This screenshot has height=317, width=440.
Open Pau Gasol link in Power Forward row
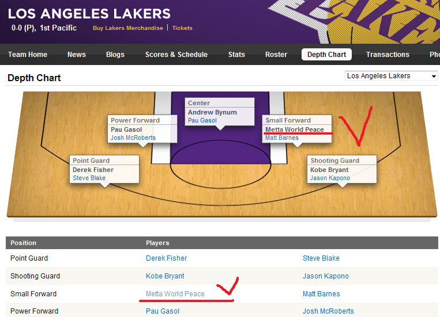[x=163, y=311]
